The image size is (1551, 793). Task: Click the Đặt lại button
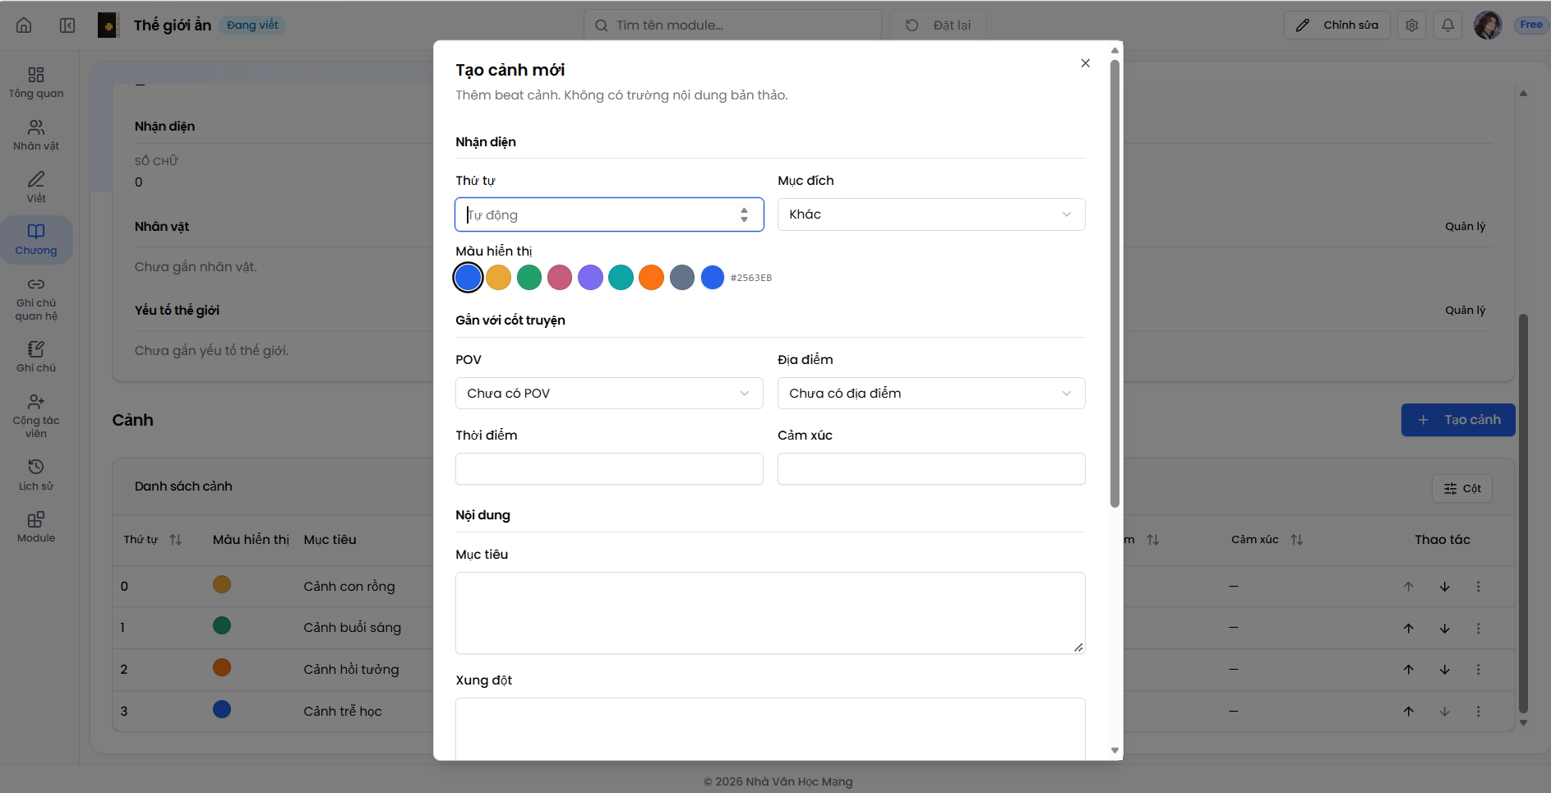coord(937,25)
